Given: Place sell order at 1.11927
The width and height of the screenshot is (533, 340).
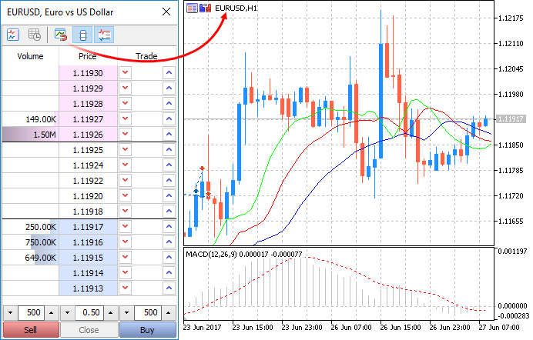Looking at the screenshot, I should pos(125,118).
